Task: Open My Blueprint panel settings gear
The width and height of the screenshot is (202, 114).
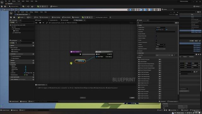Action: click(x=33, y=43)
